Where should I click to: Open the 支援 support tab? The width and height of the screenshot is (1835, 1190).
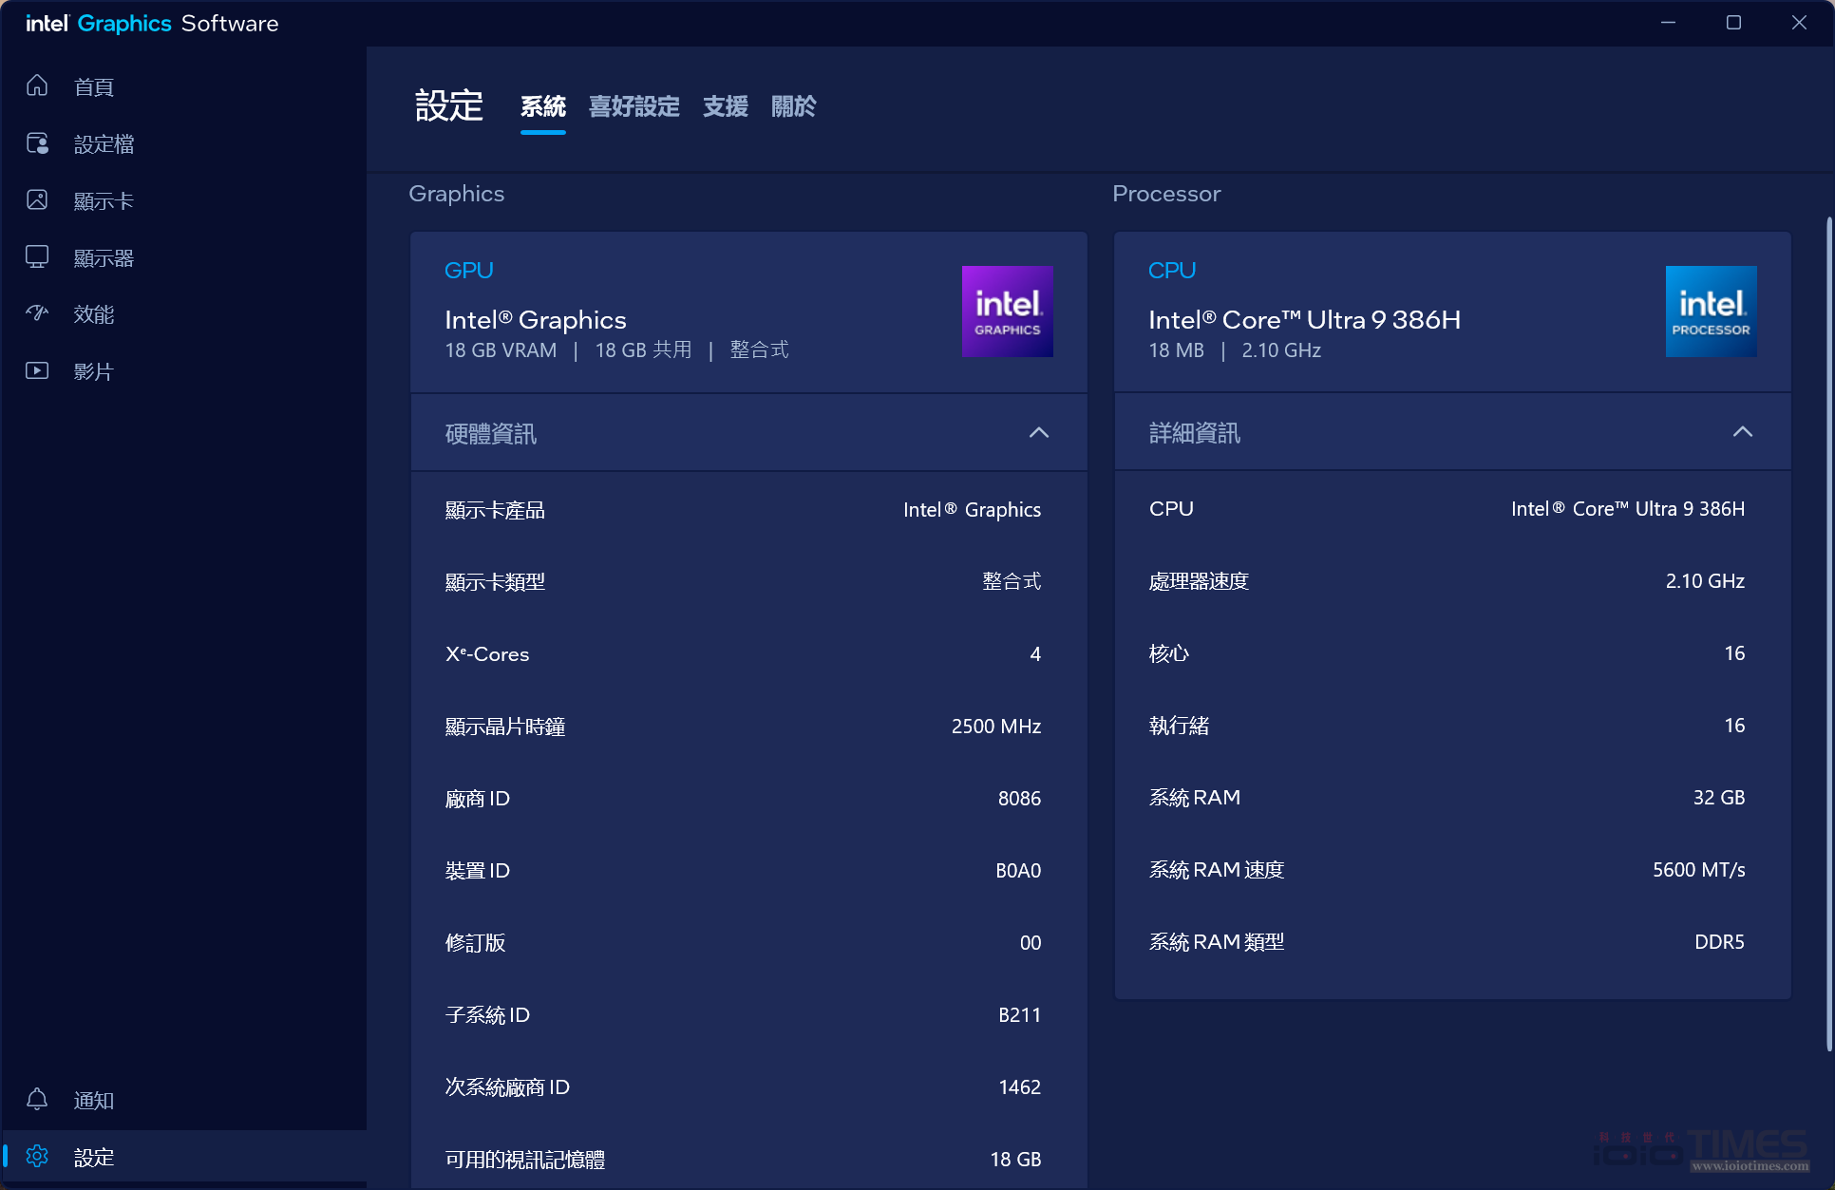click(x=726, y=106)
